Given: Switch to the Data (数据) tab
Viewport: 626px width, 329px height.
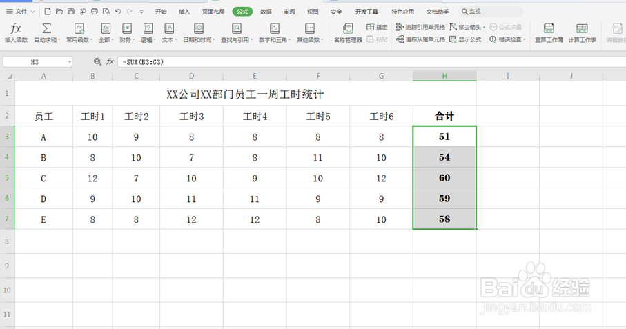Looking at the screenshot, I should click(x=266, y=12).
